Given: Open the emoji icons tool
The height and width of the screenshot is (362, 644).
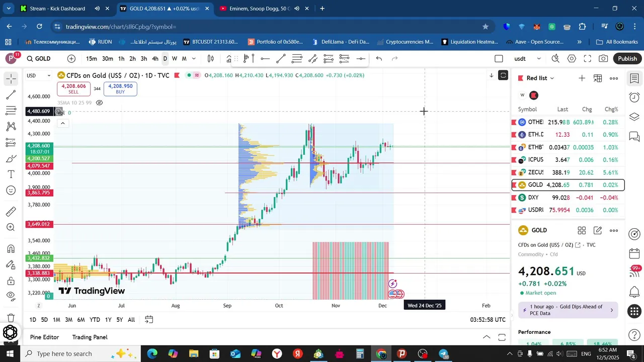Looking at the screenshot, I should click(11, 191).
